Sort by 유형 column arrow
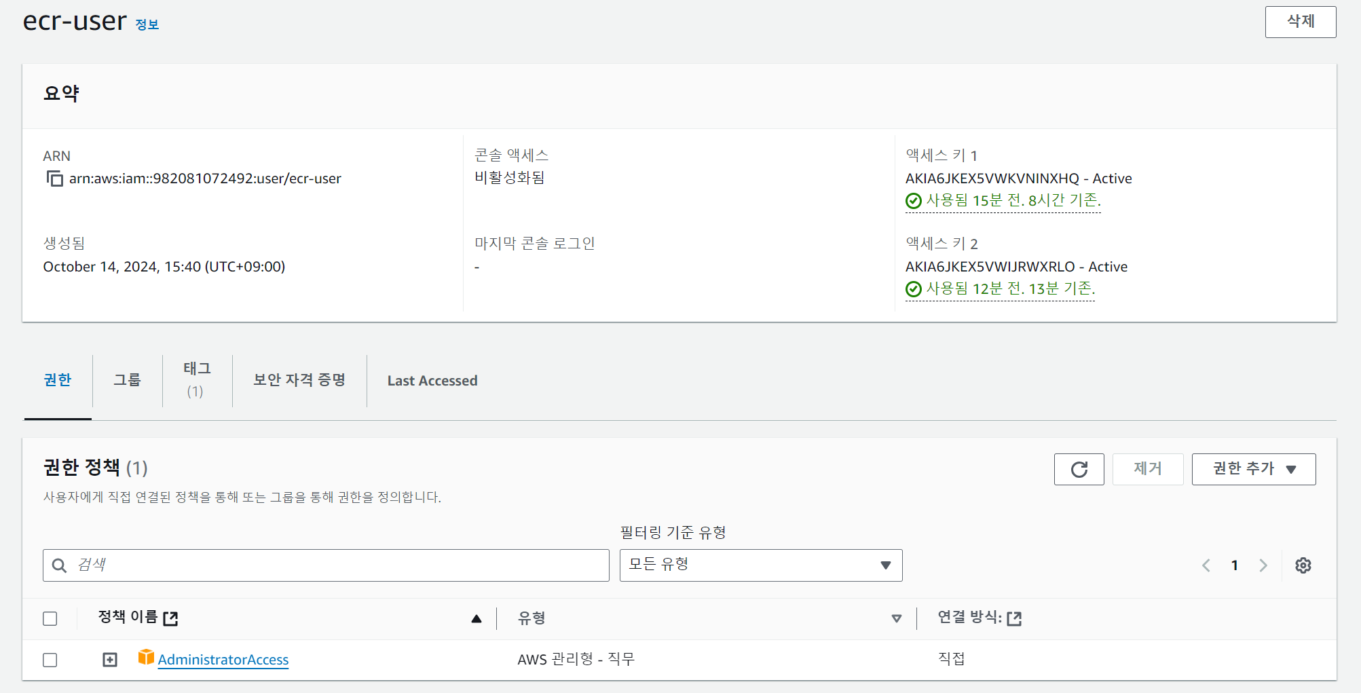Viewport: 1361px width, 693px height. click(896, 618)
